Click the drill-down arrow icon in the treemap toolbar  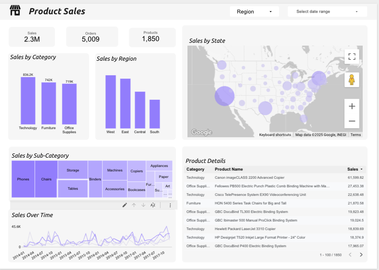click(x=143, y=205)
